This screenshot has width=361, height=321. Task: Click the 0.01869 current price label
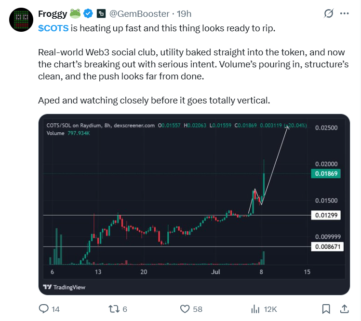pyautogui.click(x=326, y=174)
